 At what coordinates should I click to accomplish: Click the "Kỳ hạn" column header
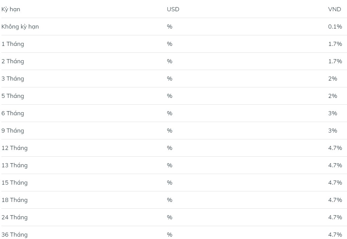[11, 9]
